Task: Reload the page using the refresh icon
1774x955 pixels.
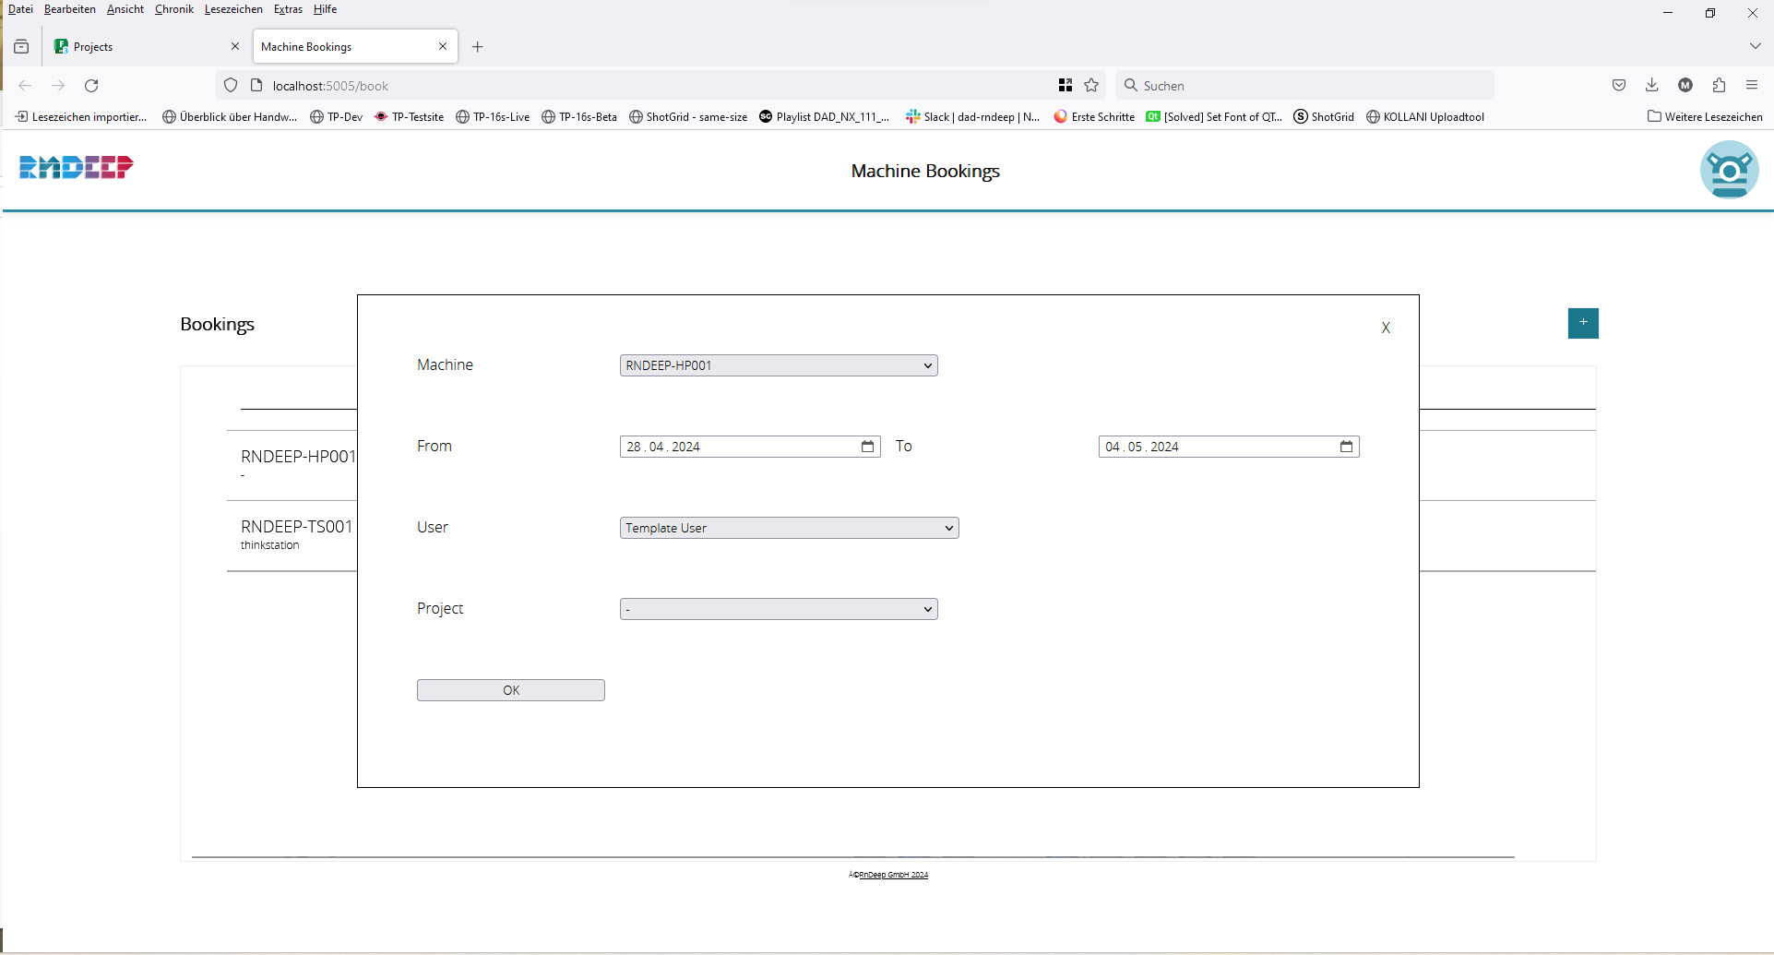Action: [x=91, y=86]
